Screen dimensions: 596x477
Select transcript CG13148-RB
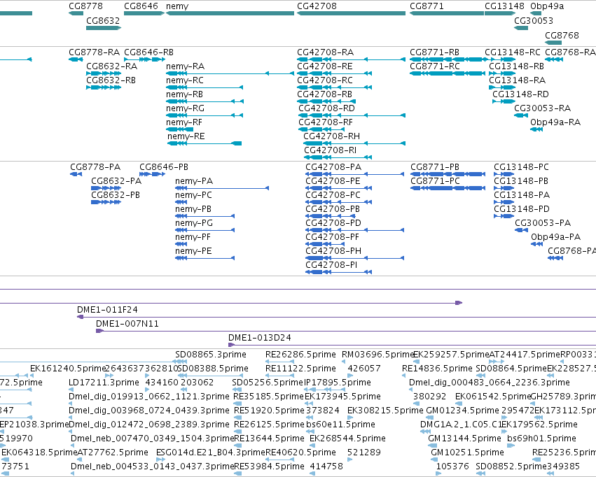(502, 73)
